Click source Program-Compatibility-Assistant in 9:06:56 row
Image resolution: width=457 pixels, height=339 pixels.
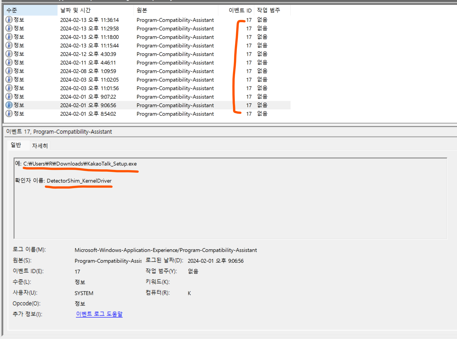click(x=175, y=105)
